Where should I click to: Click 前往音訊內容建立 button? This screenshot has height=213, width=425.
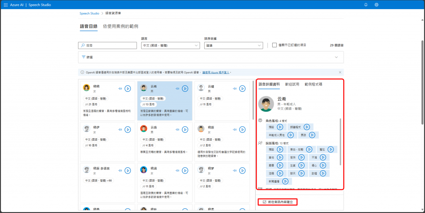(x=278, y=202)
